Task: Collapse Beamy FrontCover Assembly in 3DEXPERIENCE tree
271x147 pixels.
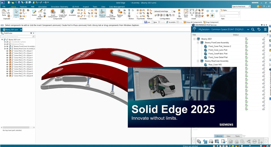Action: pyautogui.click(x=198, y=43)
